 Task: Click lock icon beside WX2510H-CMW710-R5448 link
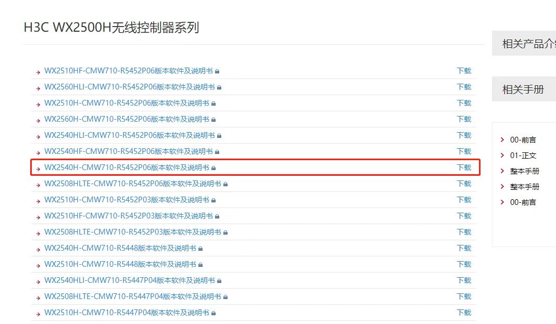[200, 265]
